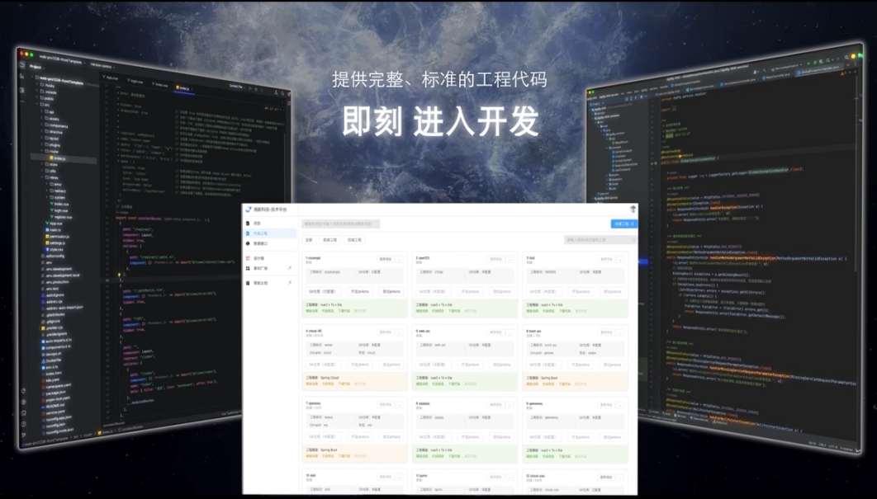Click 服务地址 on card 1 csyangqi
Screen dimensions: 877x499
(386, 259)
